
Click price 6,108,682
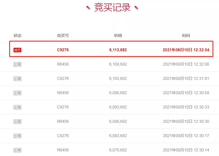coord(118,64)
